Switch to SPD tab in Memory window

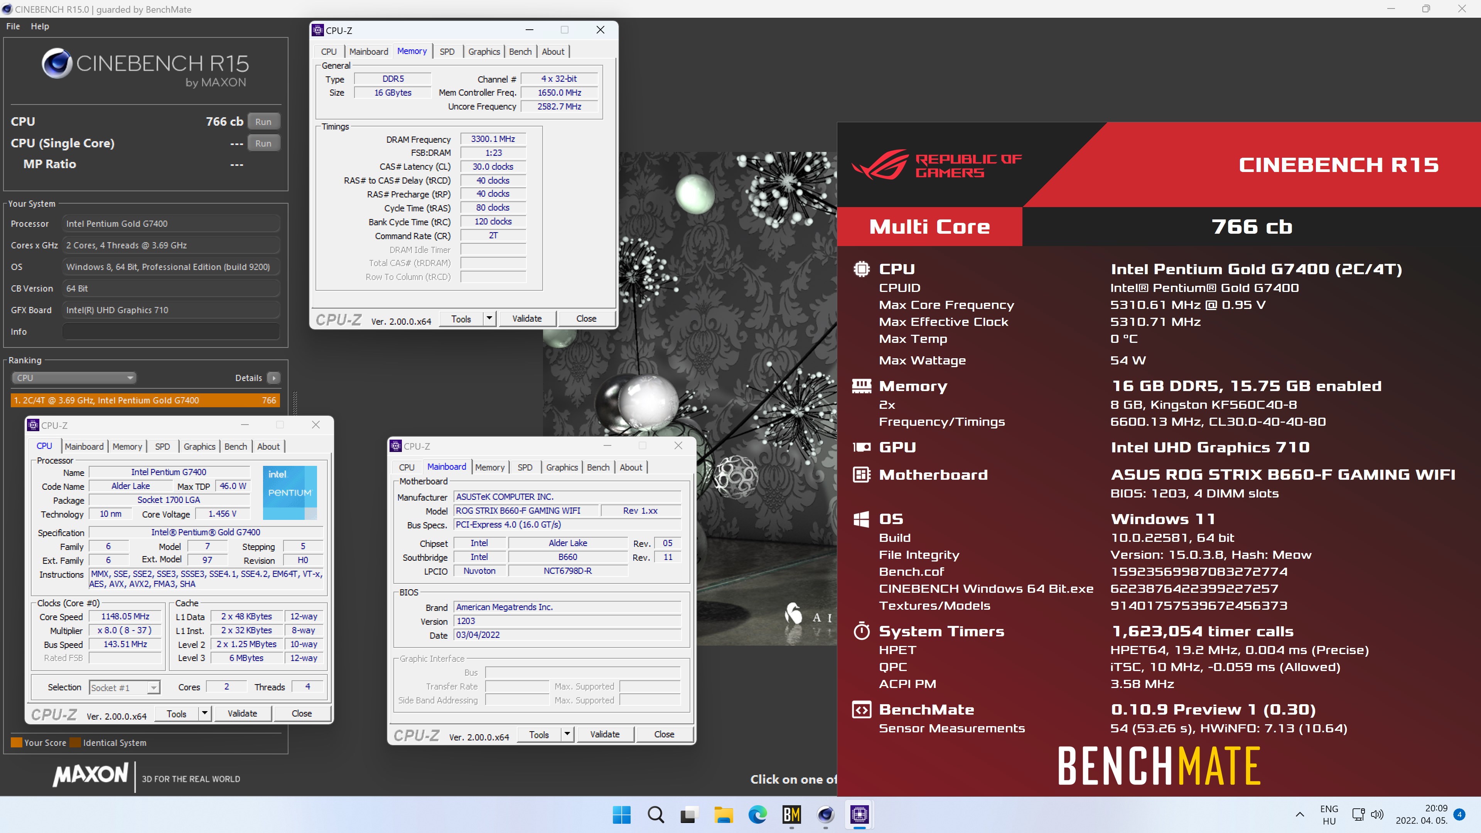tap(447, 51)
